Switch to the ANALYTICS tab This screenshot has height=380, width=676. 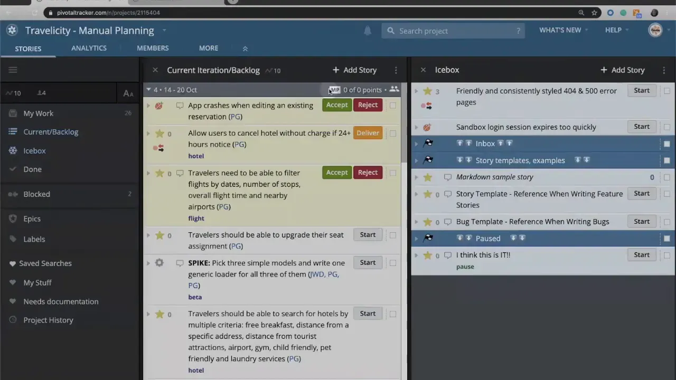[x=89, y=48]
